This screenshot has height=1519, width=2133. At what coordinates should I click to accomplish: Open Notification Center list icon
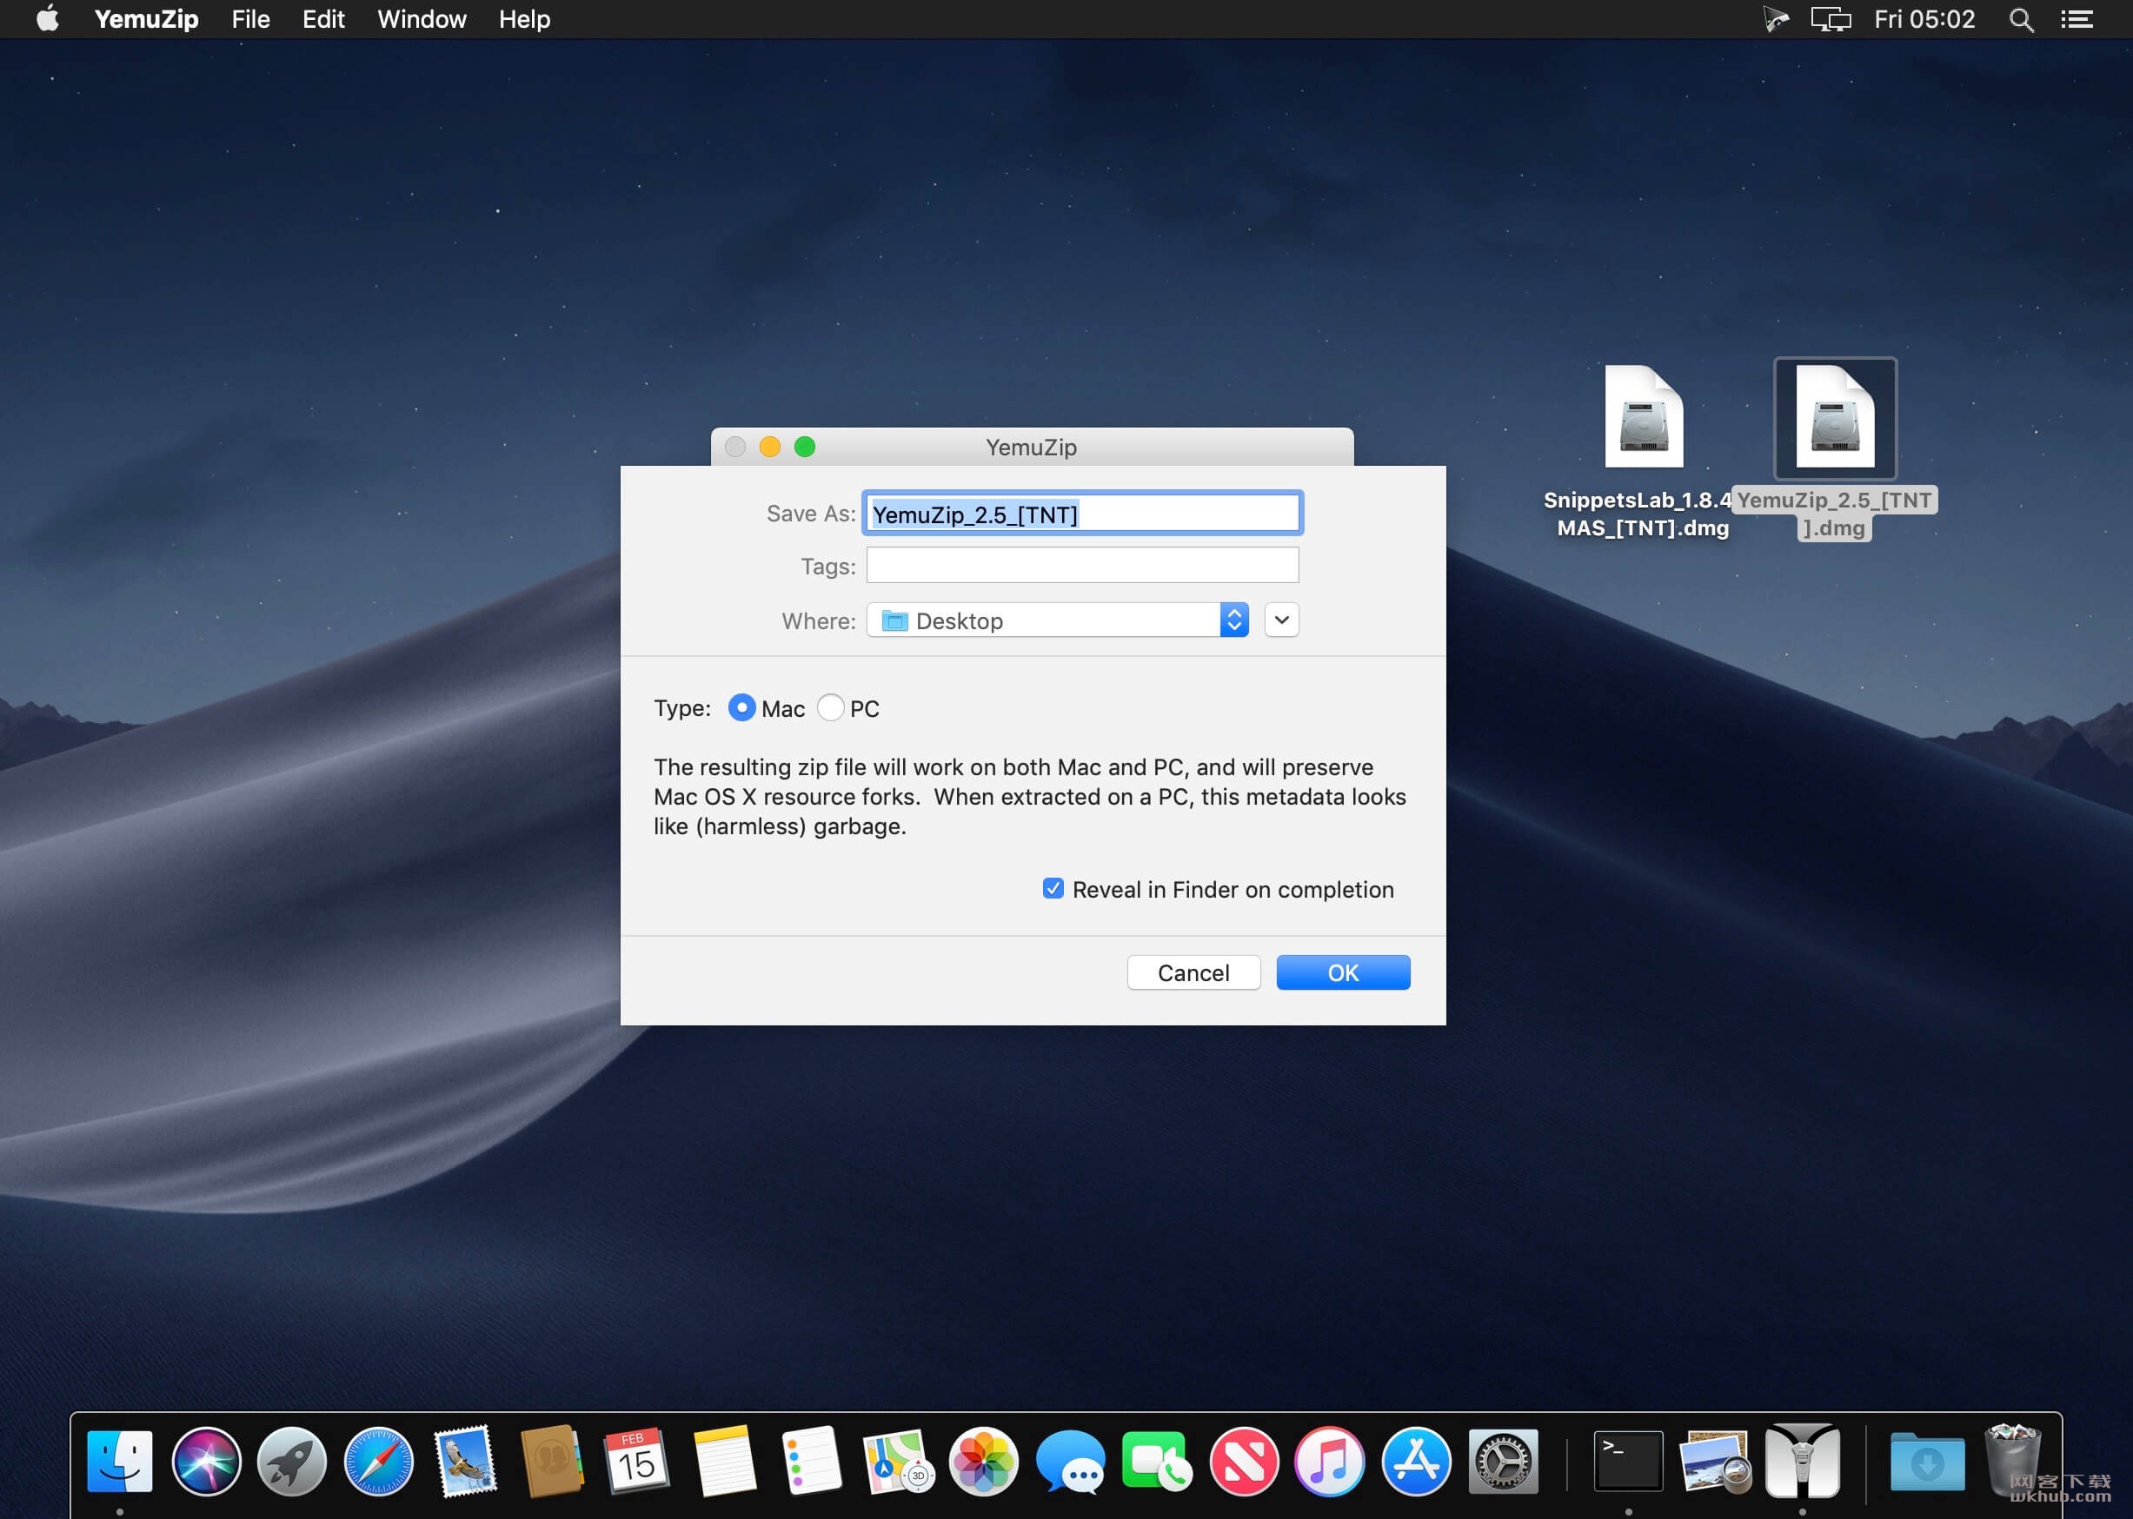point(2077,20)
